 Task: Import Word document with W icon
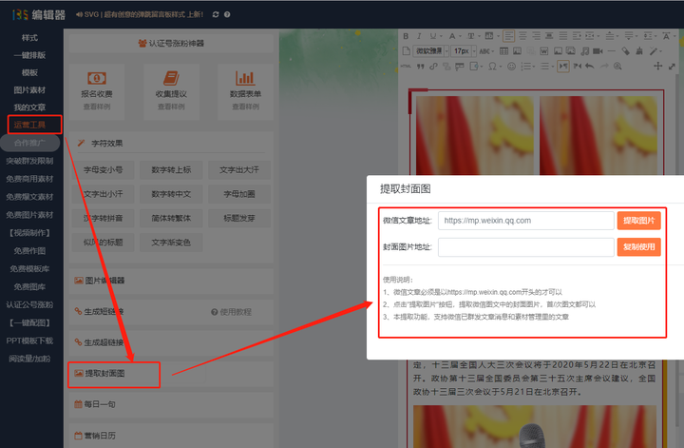(x=543, y=51)
